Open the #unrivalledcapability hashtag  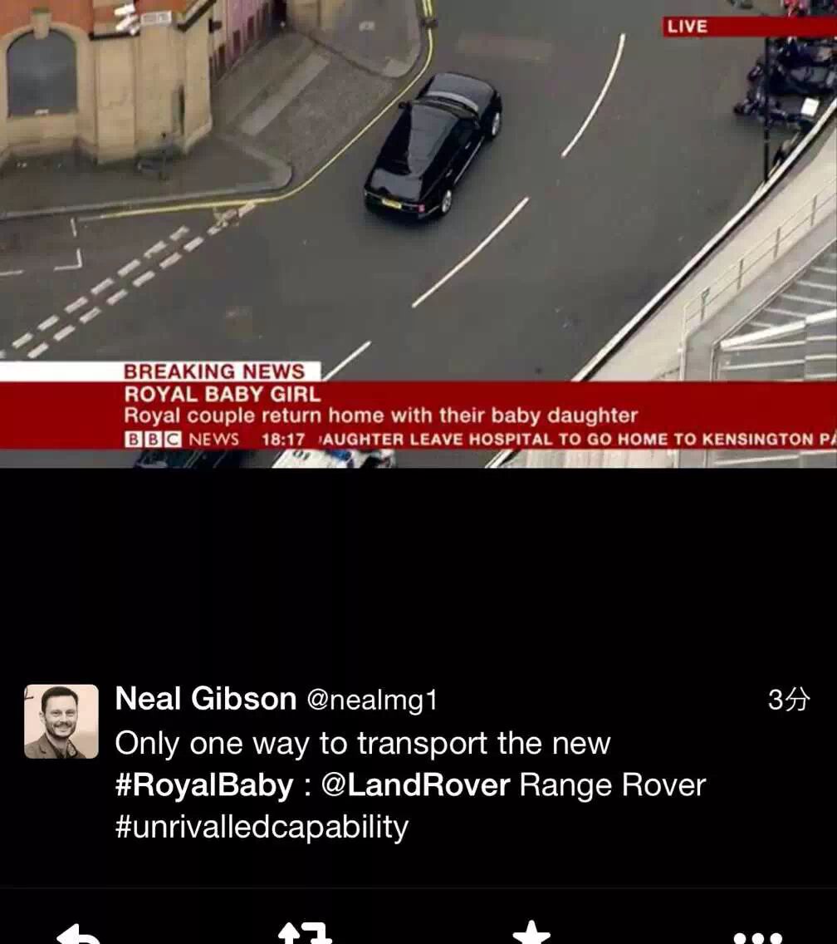click(262, 827)
